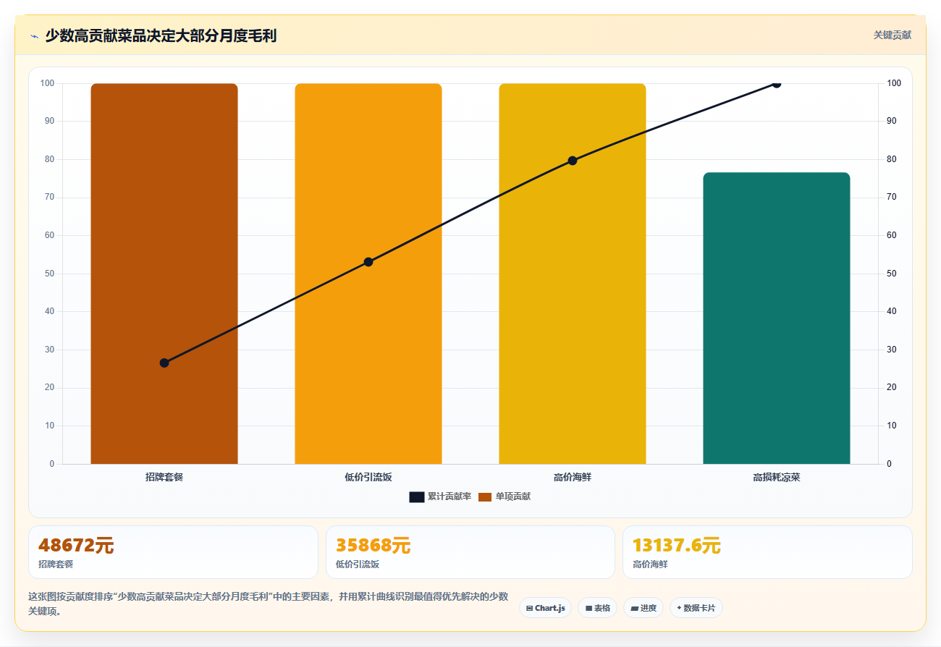
Task: Click the 进度 tag chip
Action: pos(643,608)
